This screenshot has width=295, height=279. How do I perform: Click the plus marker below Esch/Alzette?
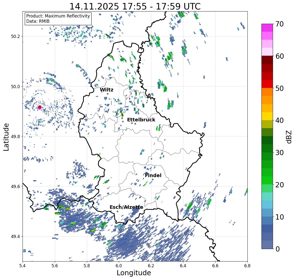coord(118,211)
